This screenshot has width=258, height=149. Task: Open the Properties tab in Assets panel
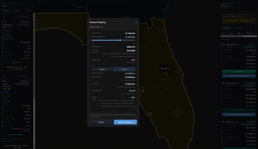[6, 11]
